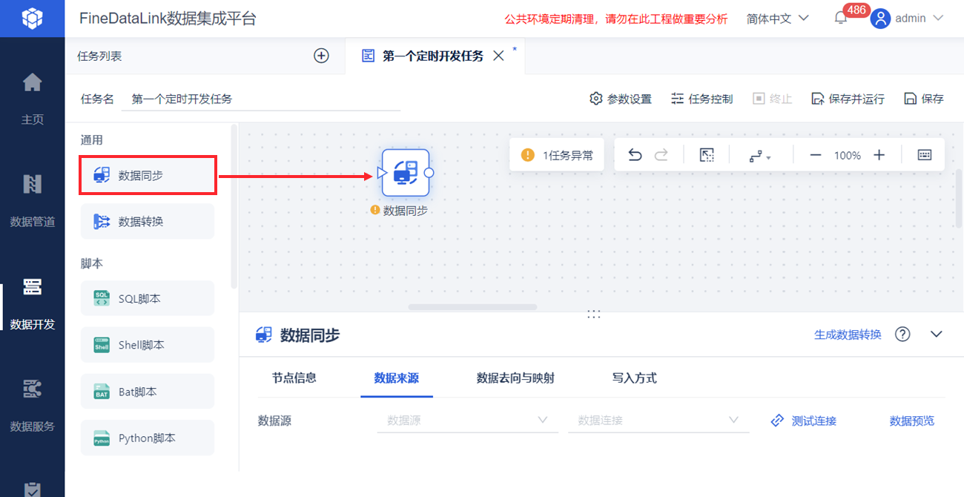The height and width of the screenshot is (497, 964).
Task: Click the canvas horizontal scrollbar
Action: (472, 307)
